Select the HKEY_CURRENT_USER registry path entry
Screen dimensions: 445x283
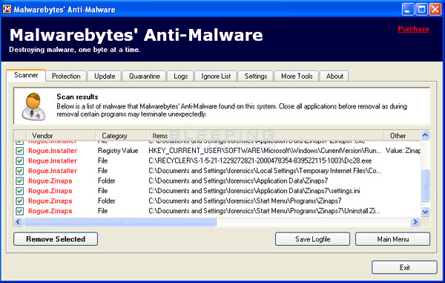click(265, 151)
